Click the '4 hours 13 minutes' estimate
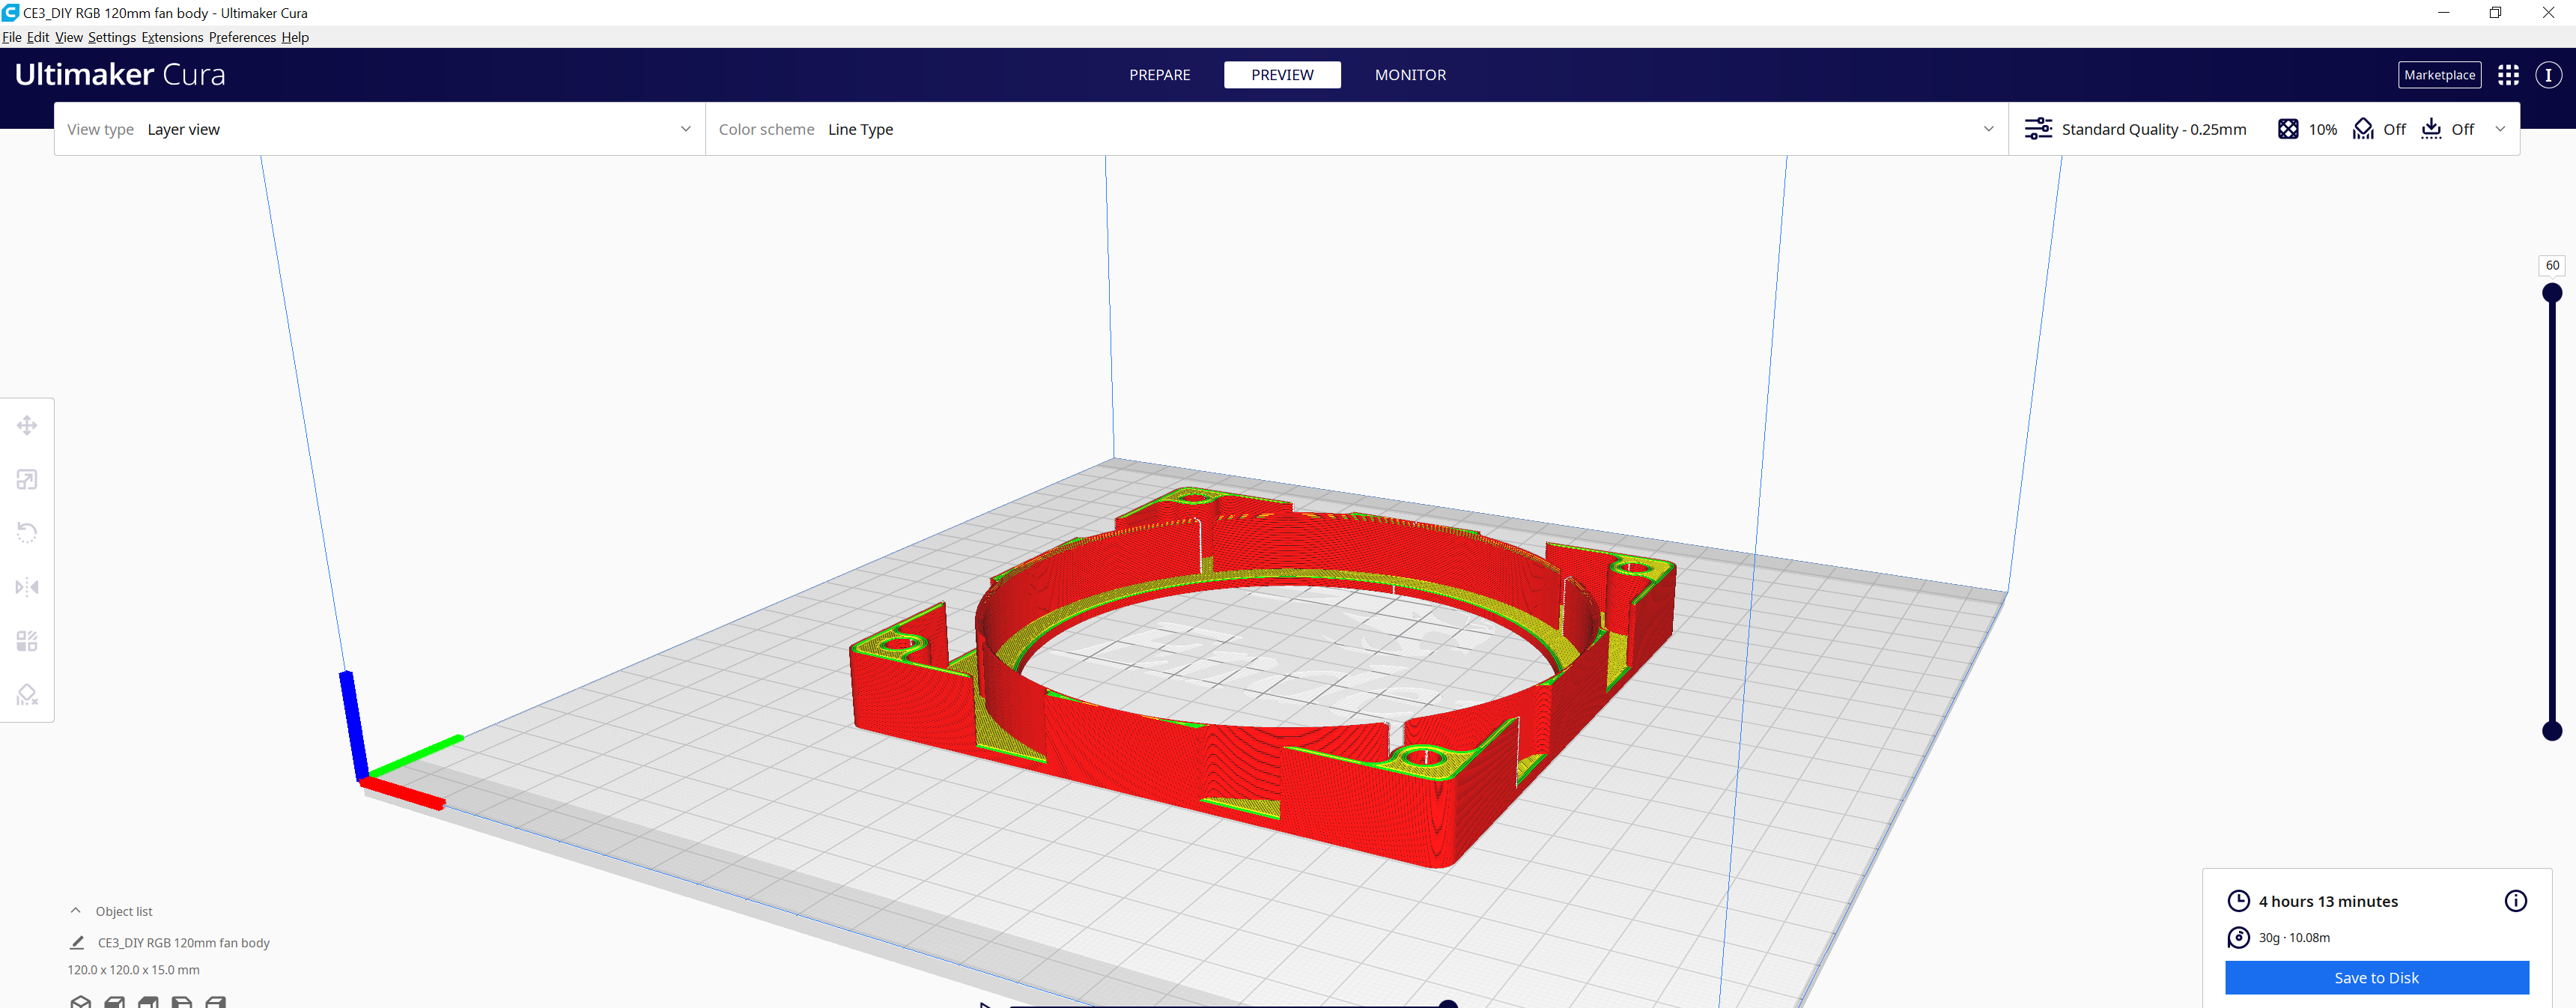 point(2328,901)
